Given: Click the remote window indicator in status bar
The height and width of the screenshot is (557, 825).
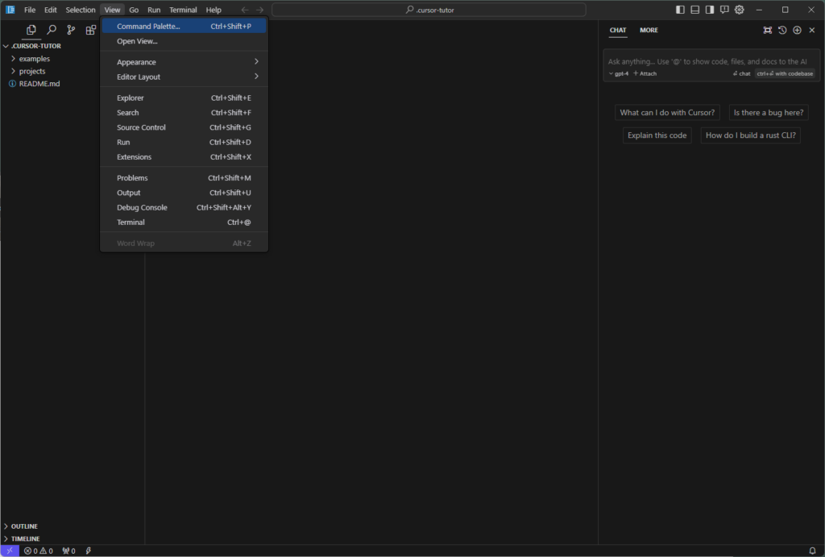Looking at the screenshot, I should pos(10,551).
